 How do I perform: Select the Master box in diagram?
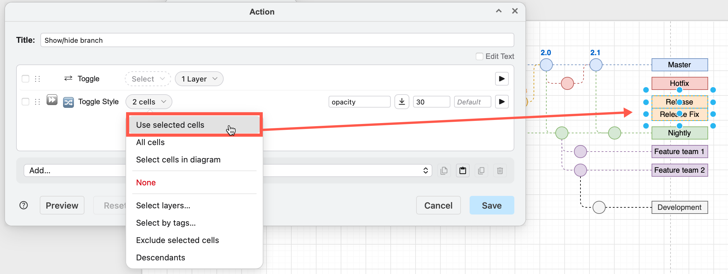click(680, 65)
